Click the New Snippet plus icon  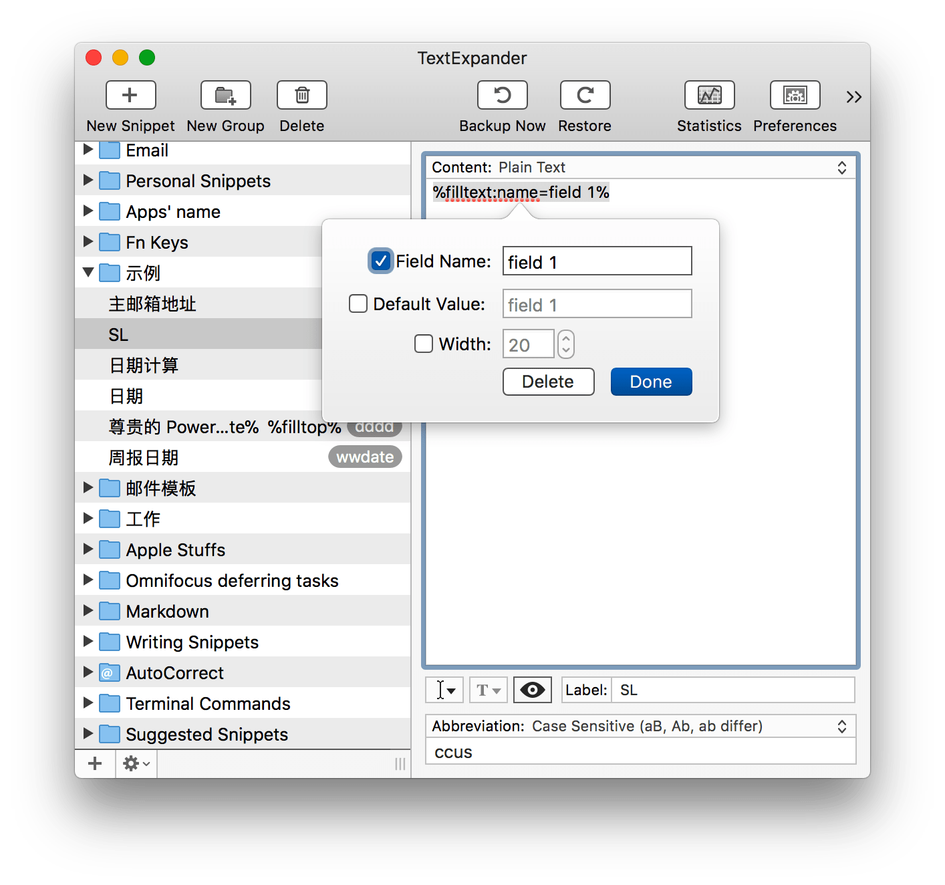(130, 95)
